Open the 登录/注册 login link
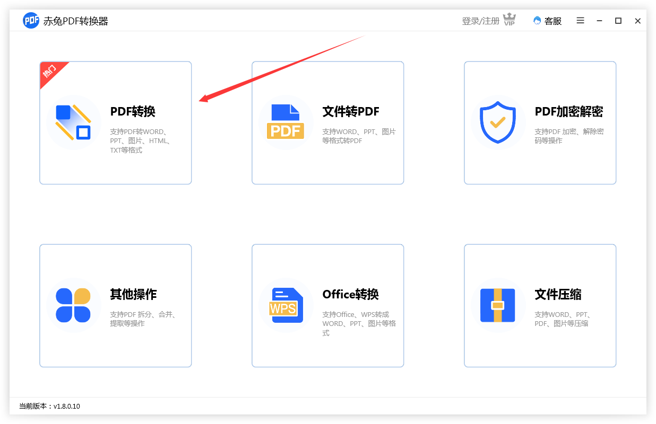Image resolution: width=656 pixels, height=424 pixels. coord(480,21)
